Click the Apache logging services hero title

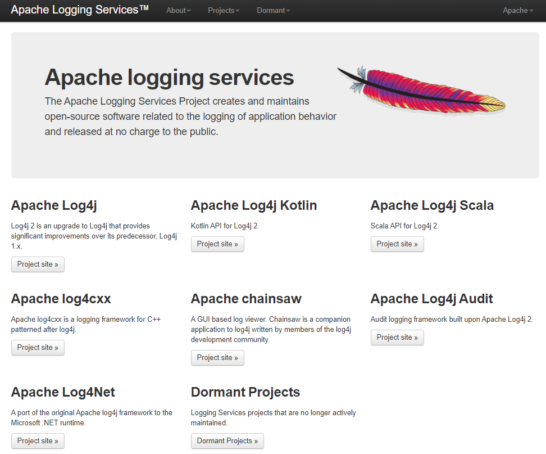(x=169, y=78)
